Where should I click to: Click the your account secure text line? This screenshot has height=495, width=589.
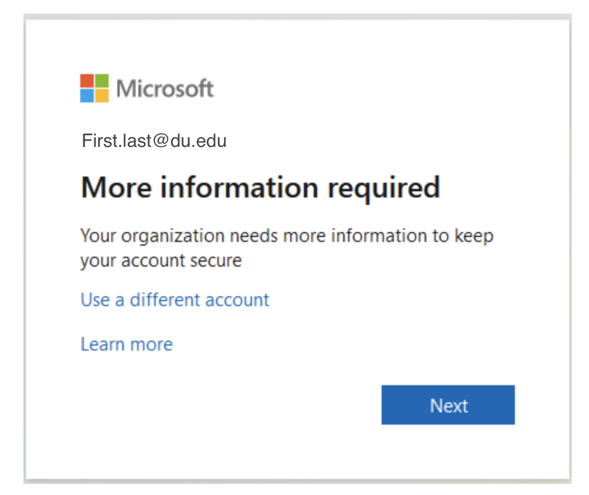161,260
